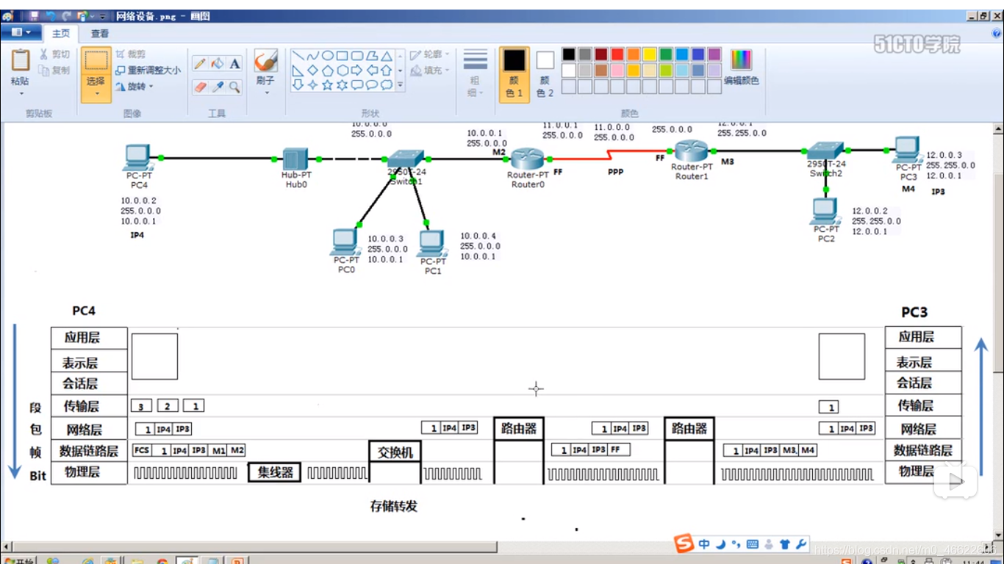Click the Selection (选择) rectangle tool
This screenshot has width=1004, height=564.
[96, 60]
